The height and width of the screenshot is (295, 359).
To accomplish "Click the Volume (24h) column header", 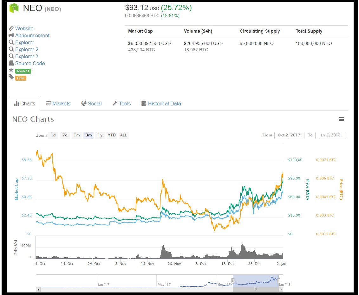I will pos(198,31).
